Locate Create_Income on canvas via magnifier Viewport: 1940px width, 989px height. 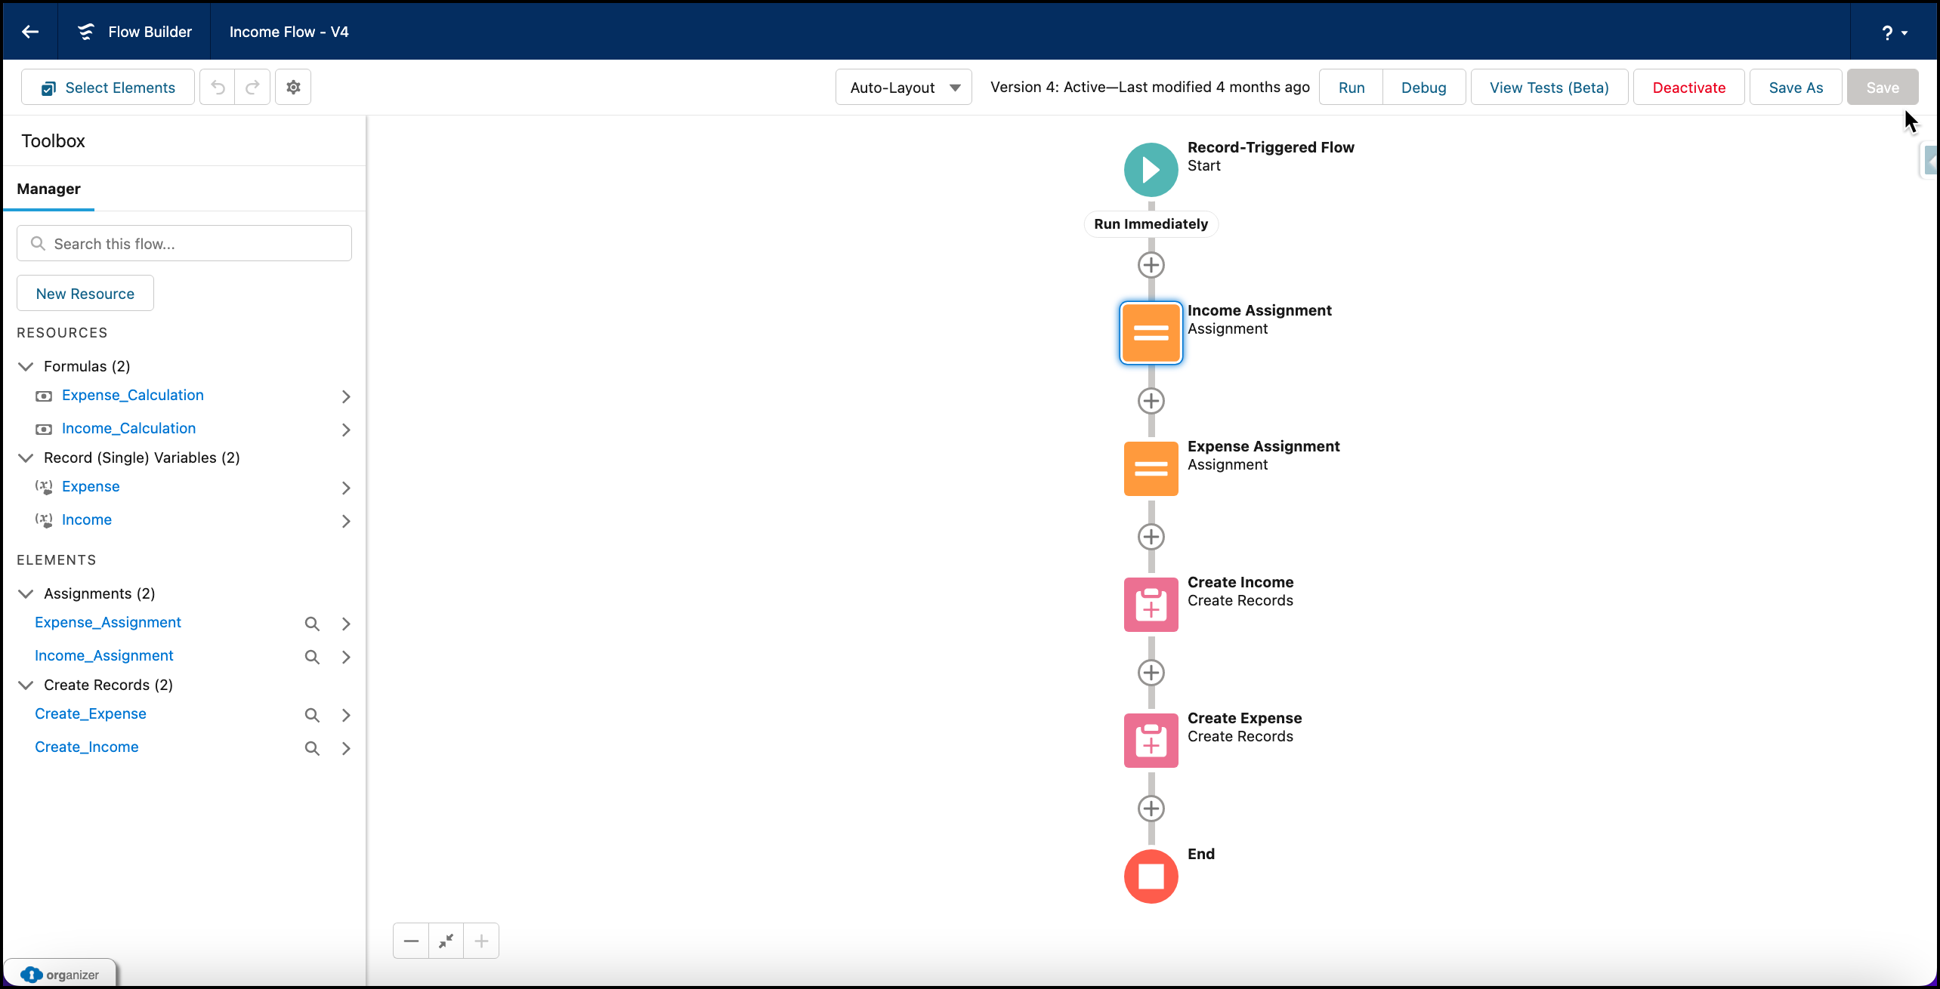pos(312,748)
